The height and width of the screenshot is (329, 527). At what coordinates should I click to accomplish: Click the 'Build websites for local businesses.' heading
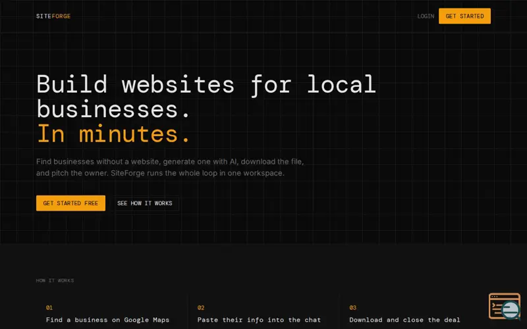pyautogui.click(x=206, y=96)
